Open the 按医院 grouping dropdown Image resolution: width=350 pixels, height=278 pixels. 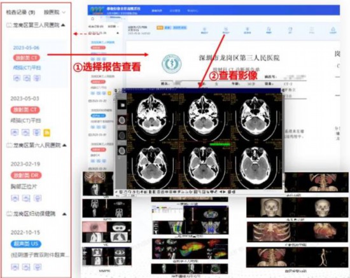(x=55, y=12)
